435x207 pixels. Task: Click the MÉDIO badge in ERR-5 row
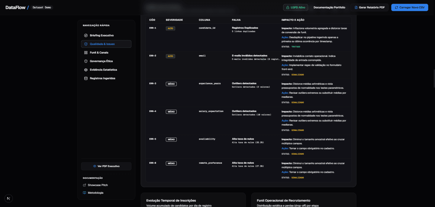171,139
